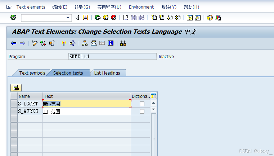Save using the floppy disk icon
Screen dimensions: 274x156
85,18
